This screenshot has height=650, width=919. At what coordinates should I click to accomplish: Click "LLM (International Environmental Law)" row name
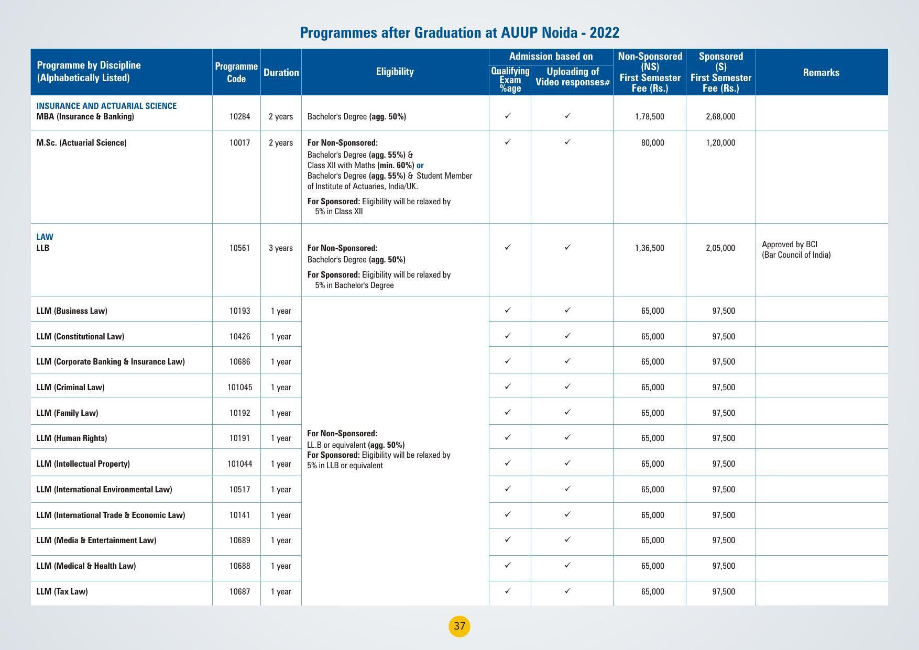click(104, 489)
